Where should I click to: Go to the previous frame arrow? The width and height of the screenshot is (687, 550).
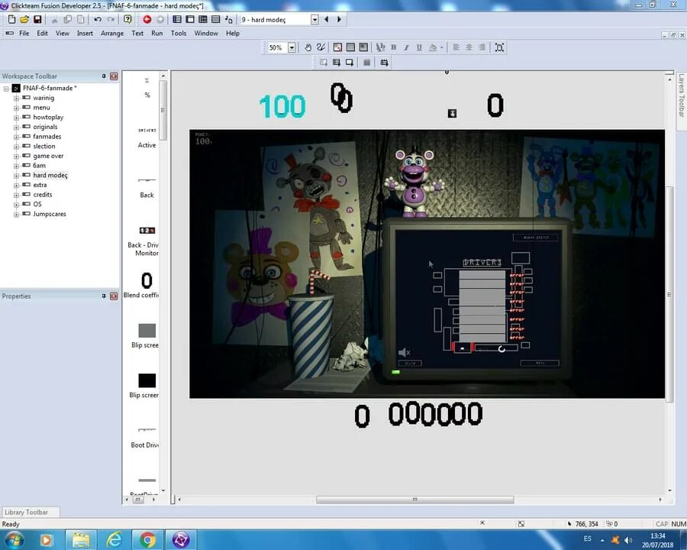click(327, 19)
